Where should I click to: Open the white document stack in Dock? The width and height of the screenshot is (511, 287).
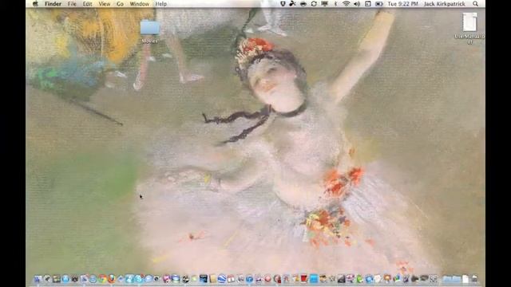click(465, 279)
